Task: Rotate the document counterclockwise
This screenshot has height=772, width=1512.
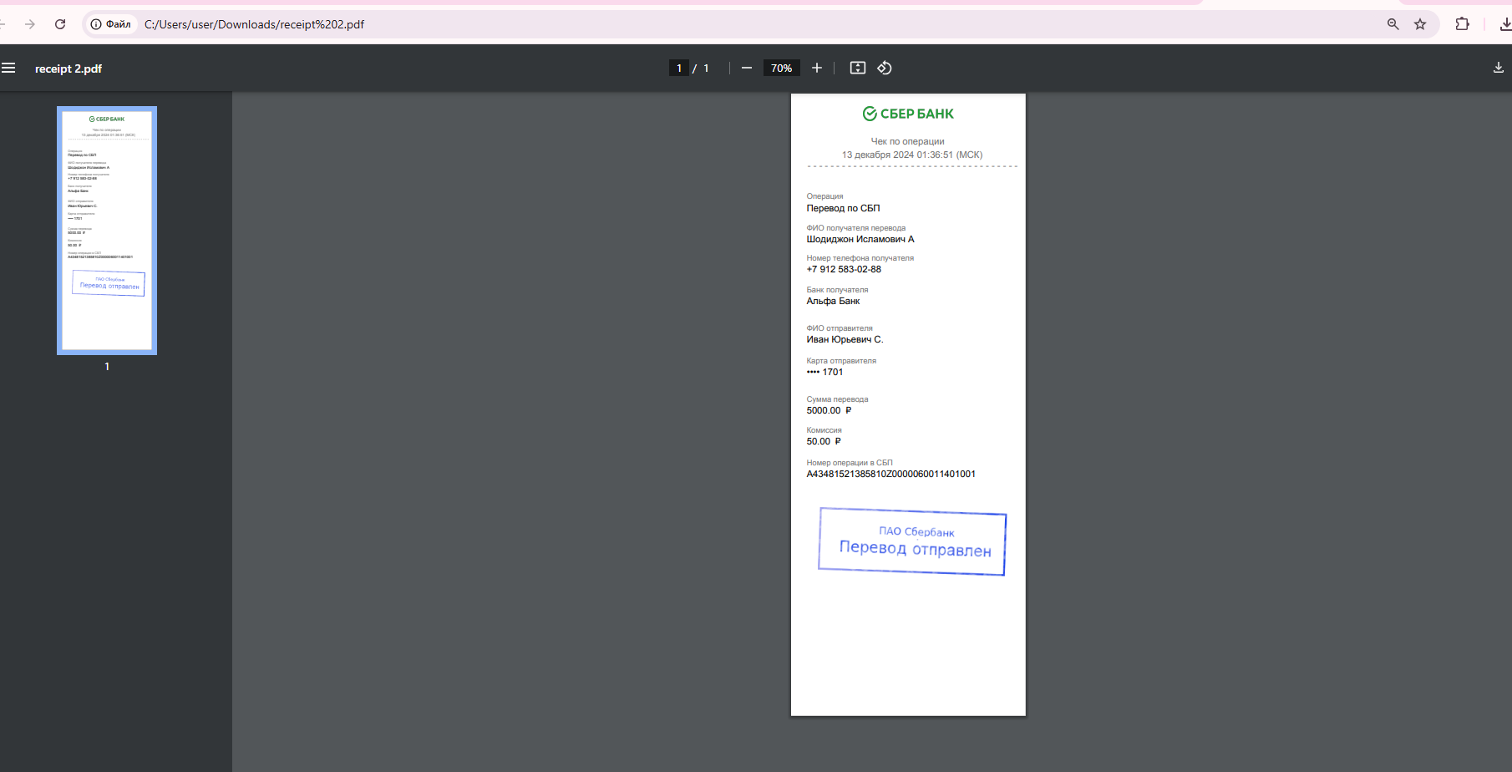Action: point(885,68)
